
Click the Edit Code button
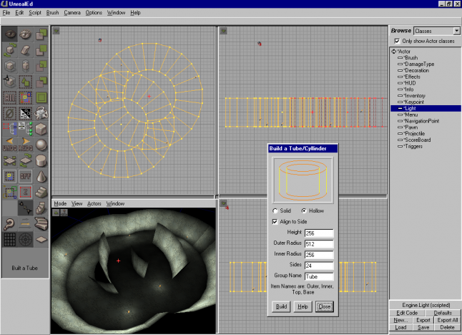point(406,313)
